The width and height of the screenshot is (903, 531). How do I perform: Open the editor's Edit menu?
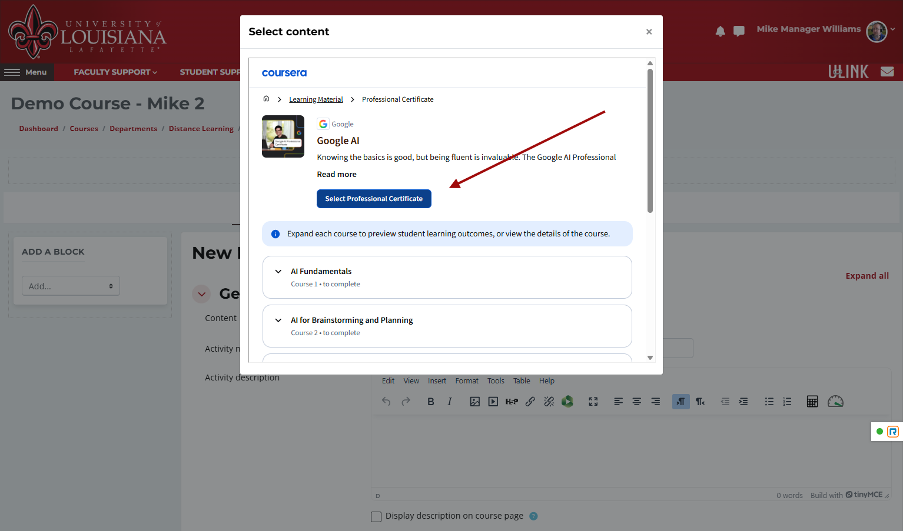(x=388, y=381)
